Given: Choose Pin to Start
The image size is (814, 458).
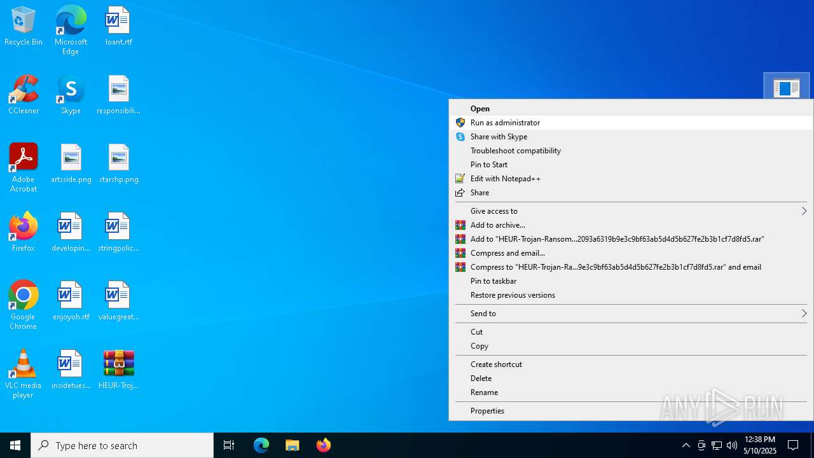Looking at the screenshot, I should pos(631,165).
